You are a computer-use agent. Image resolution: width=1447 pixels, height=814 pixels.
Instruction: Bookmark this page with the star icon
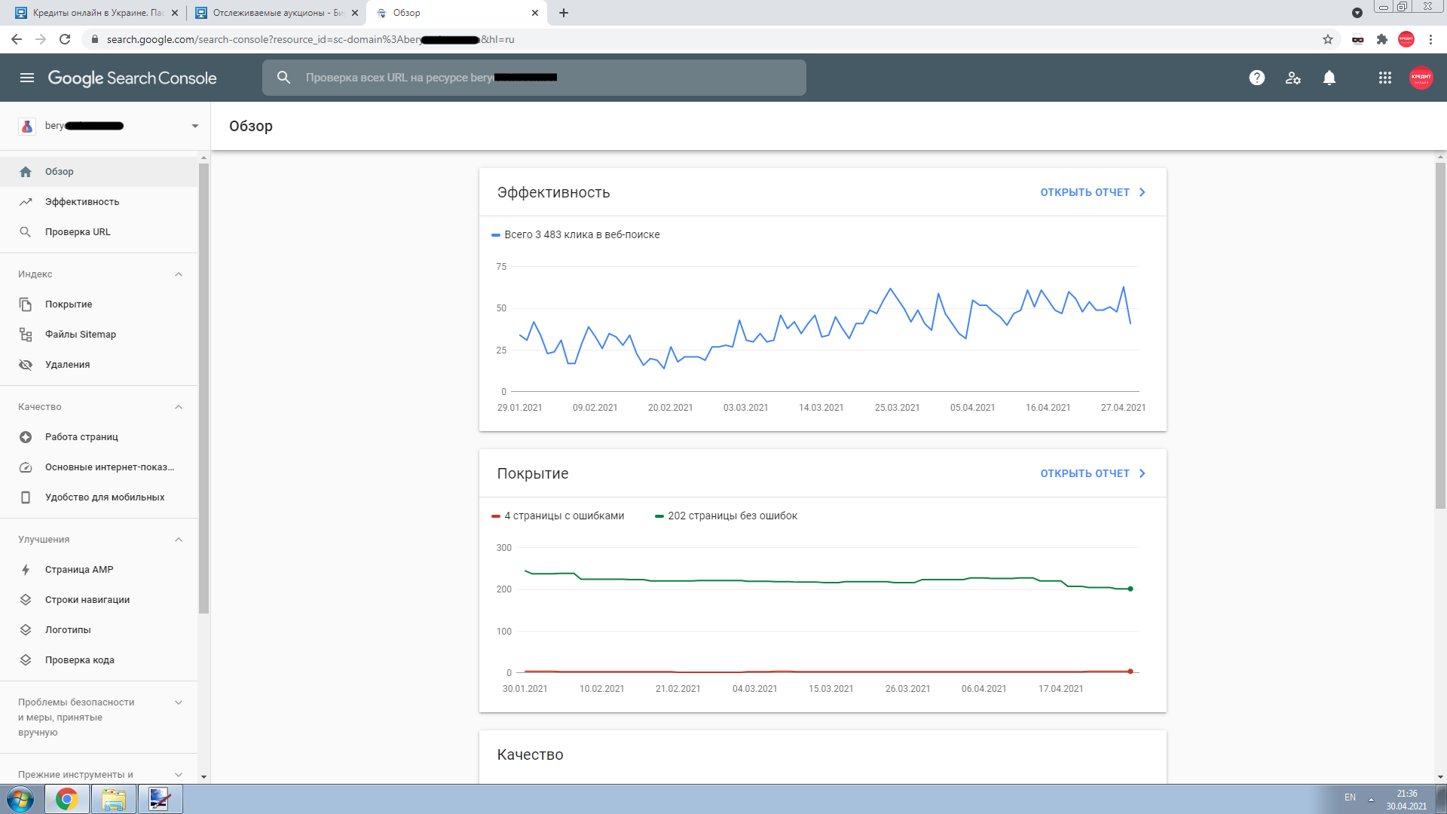pyautogui.click(x=1328, y=39)
